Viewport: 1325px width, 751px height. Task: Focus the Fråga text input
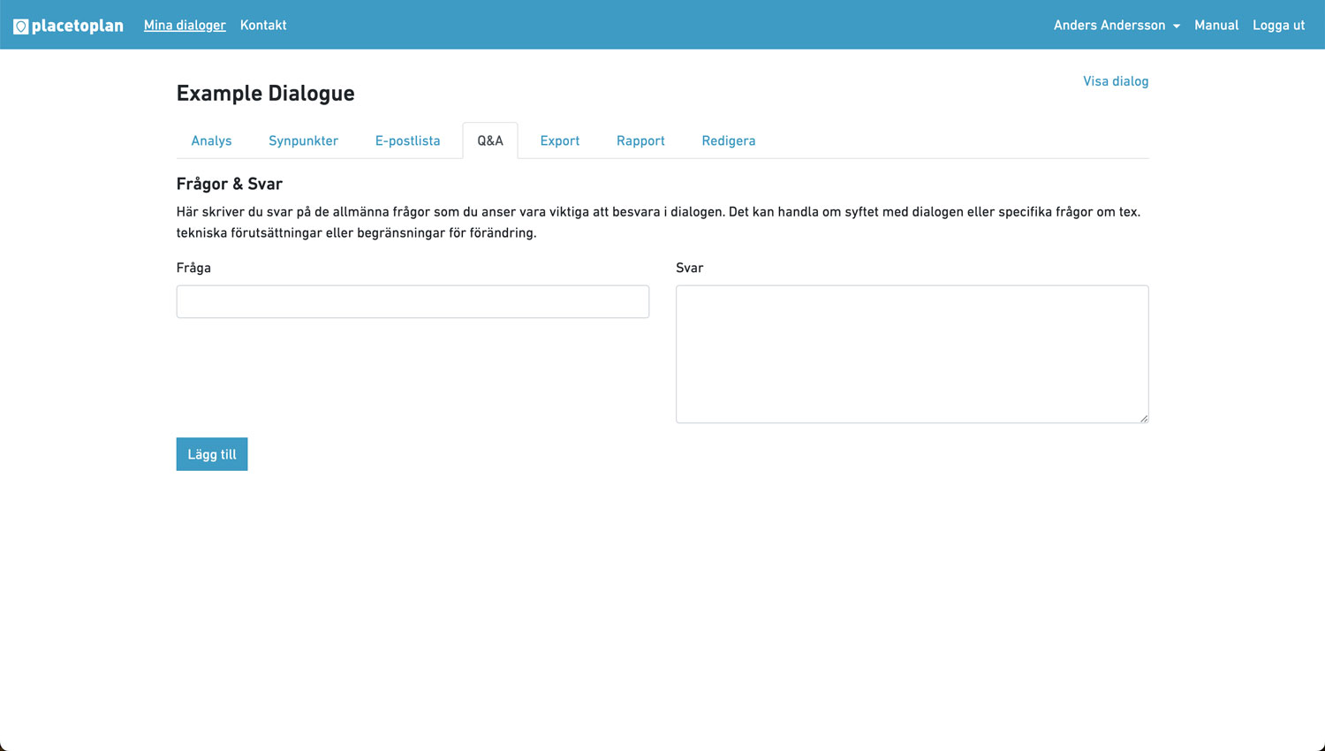[x=413, y=302]
